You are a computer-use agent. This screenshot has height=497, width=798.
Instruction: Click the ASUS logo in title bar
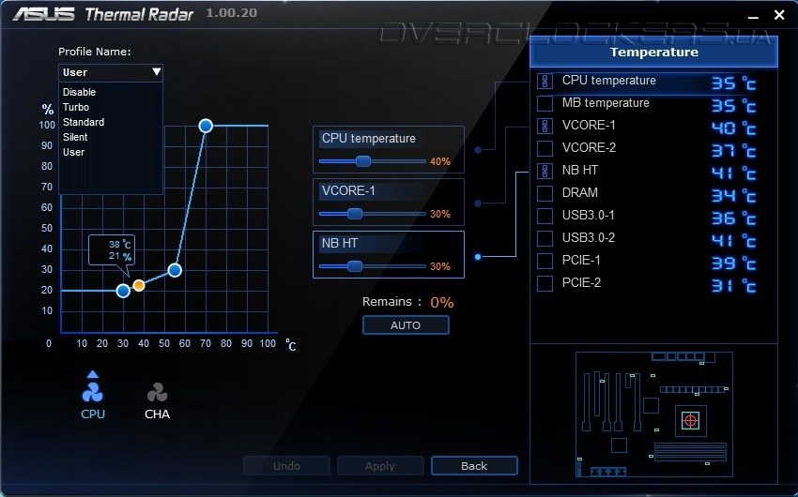44,14
